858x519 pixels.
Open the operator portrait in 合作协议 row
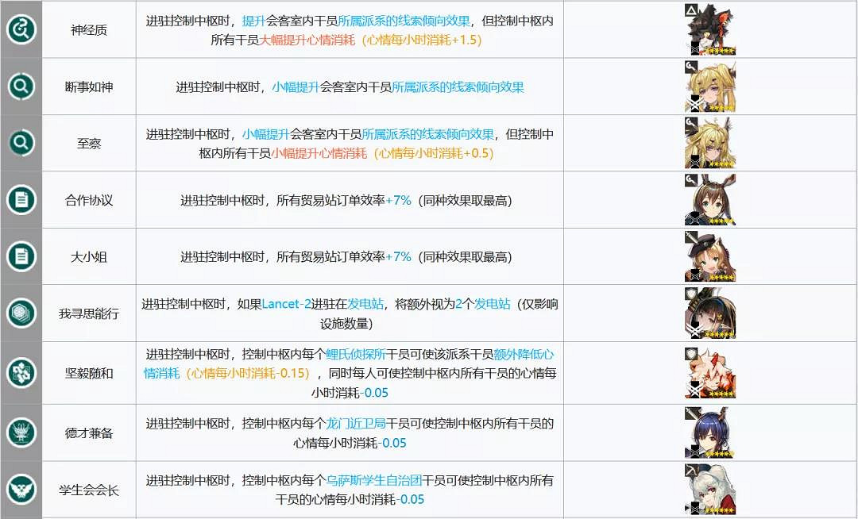[x=710, y=200]
